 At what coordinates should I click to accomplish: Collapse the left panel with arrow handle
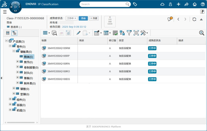(1, 78)
